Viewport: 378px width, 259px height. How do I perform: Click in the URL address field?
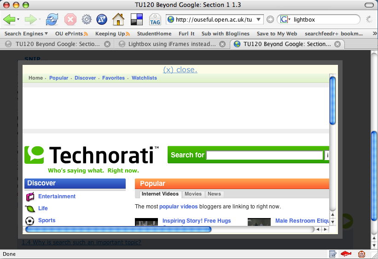pyautogui.click(x=214, y=19)
